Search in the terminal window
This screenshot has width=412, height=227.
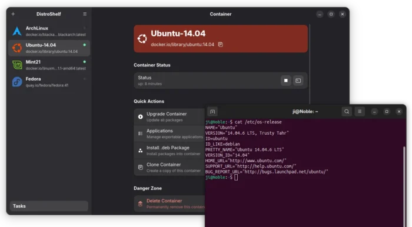(x=347, y=112)
